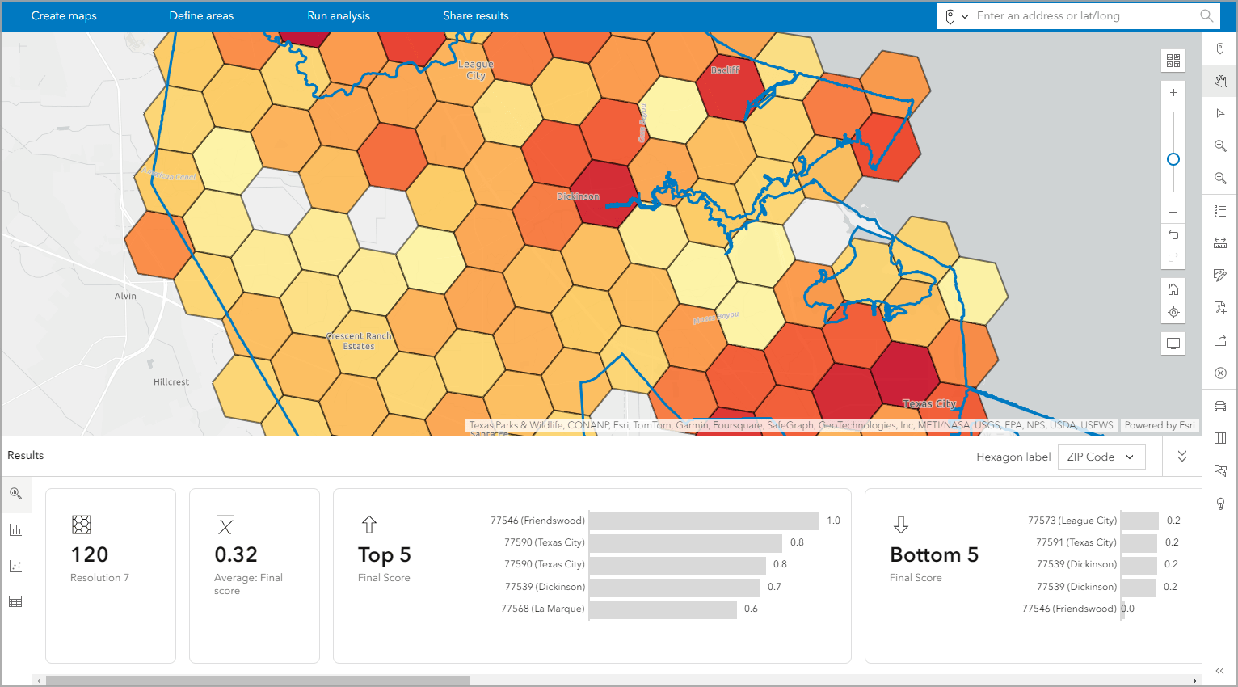Select the Pan tool on the map toolbar

(1220, 81)
